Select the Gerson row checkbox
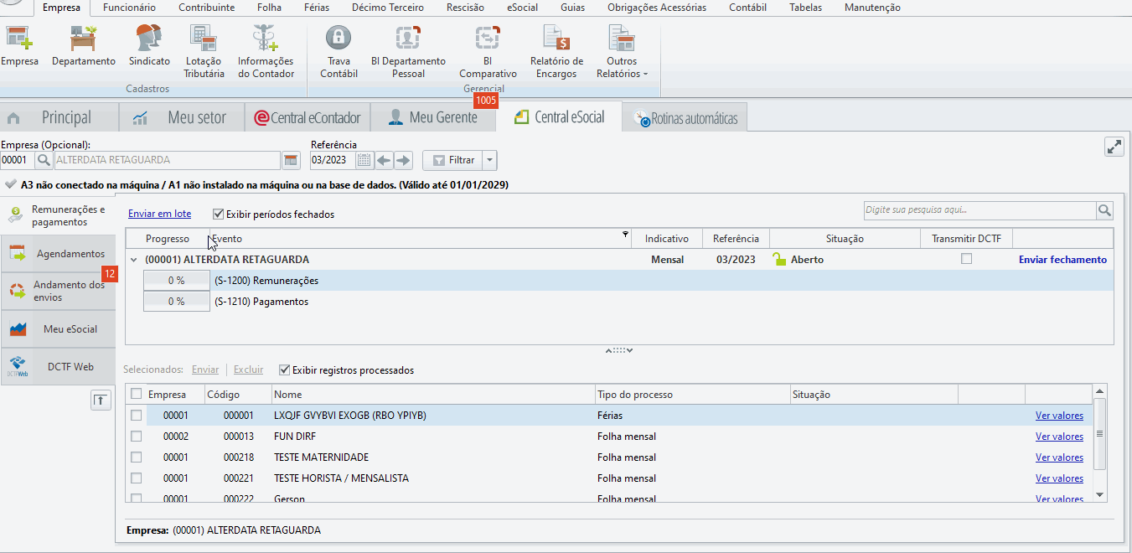Screen dimensions: 1132x553 point(136,498)
